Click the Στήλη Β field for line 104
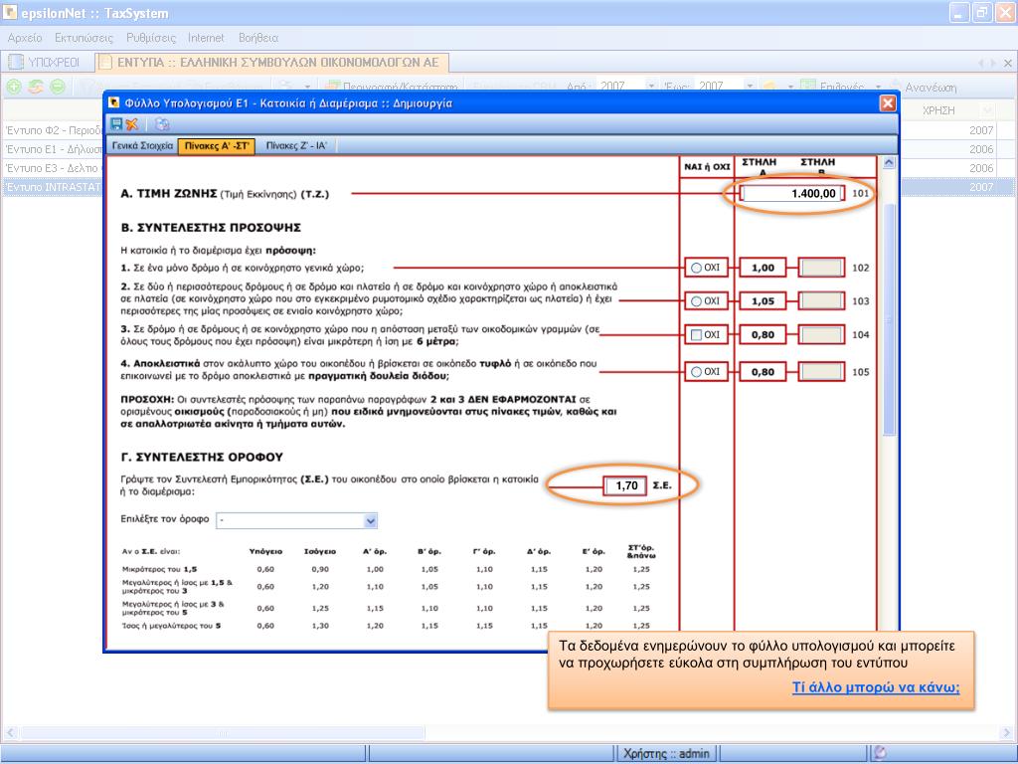The image size is (1018, 764). pos(821,334)
